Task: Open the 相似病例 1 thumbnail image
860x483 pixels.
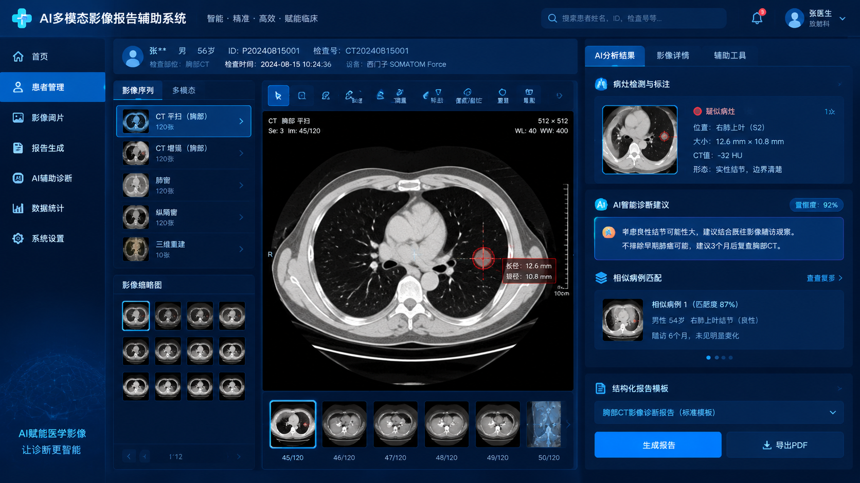Action: click(623, 320)
